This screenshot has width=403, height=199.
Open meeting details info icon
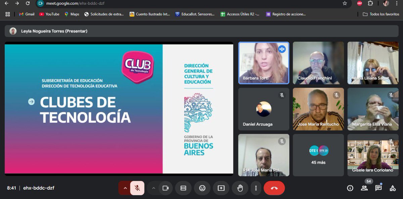point(350,188)
